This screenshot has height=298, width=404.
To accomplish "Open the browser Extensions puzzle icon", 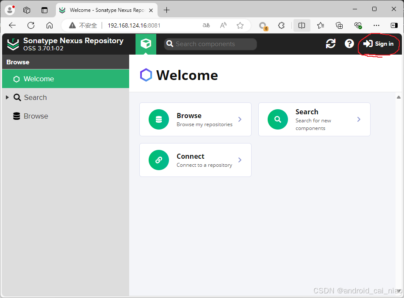I will tap(281, 25).
